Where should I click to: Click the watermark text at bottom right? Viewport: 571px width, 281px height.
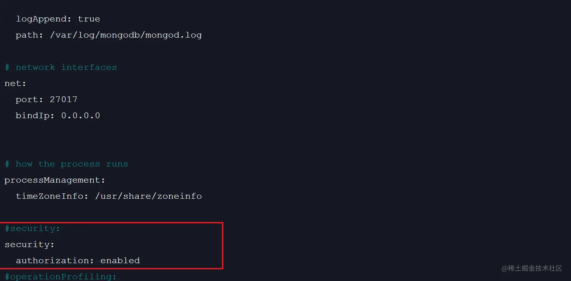[x=532, y=269]
